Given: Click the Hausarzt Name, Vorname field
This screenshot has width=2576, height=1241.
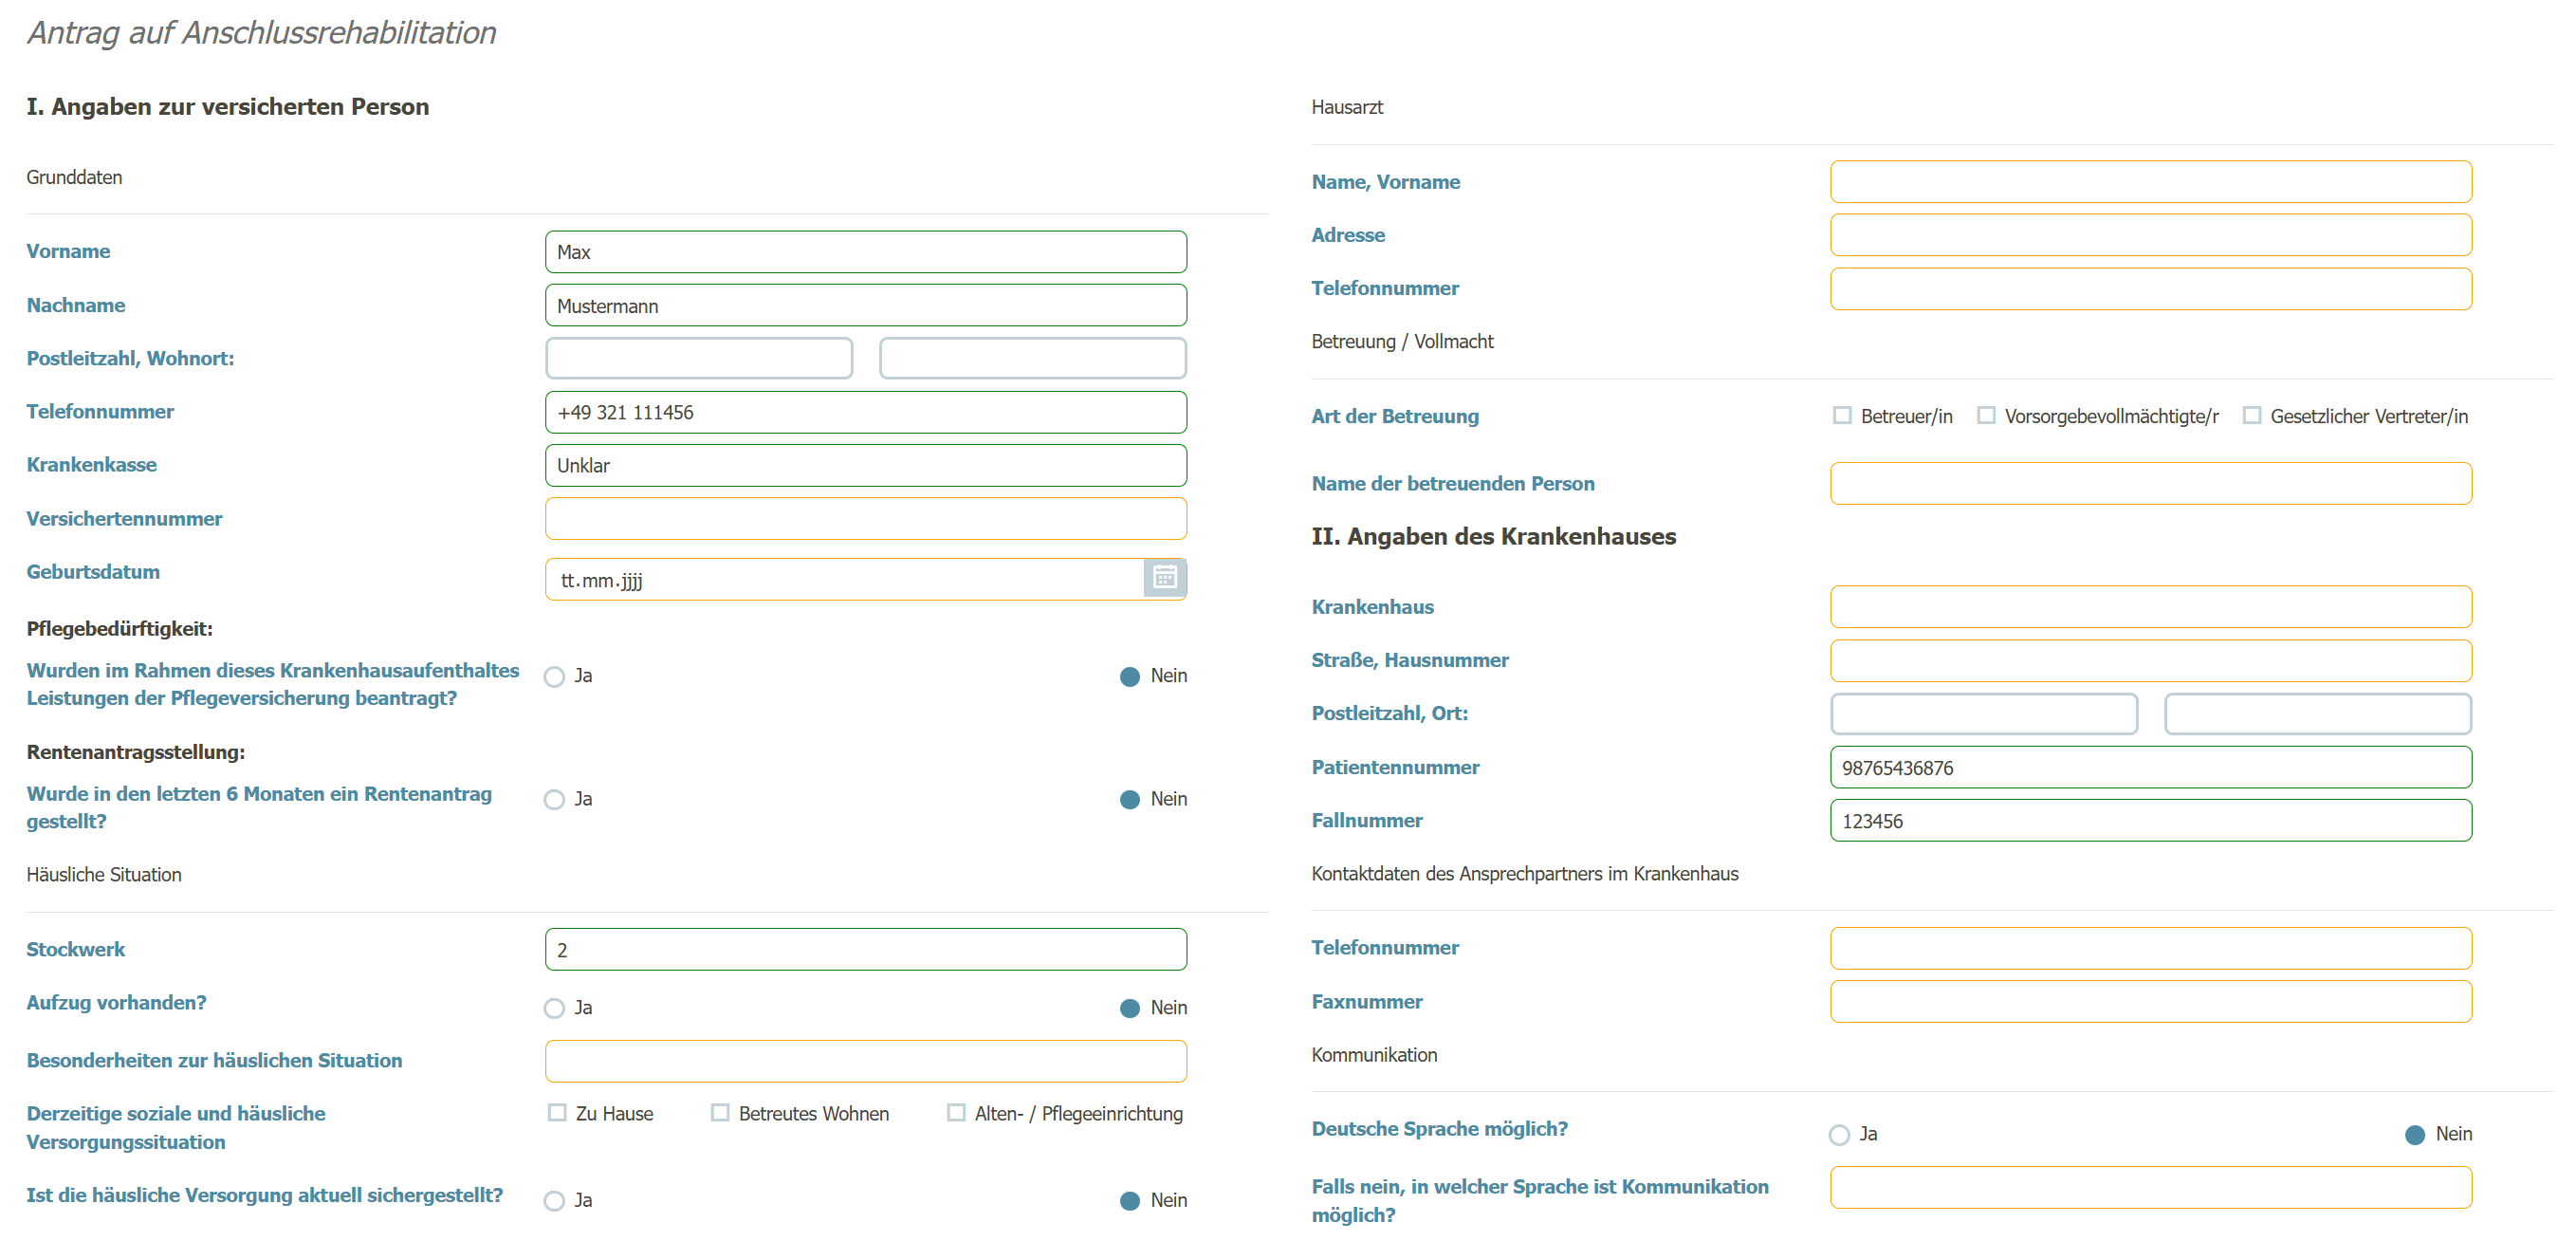Looking at the screenshot, I should pos(2150,182).
